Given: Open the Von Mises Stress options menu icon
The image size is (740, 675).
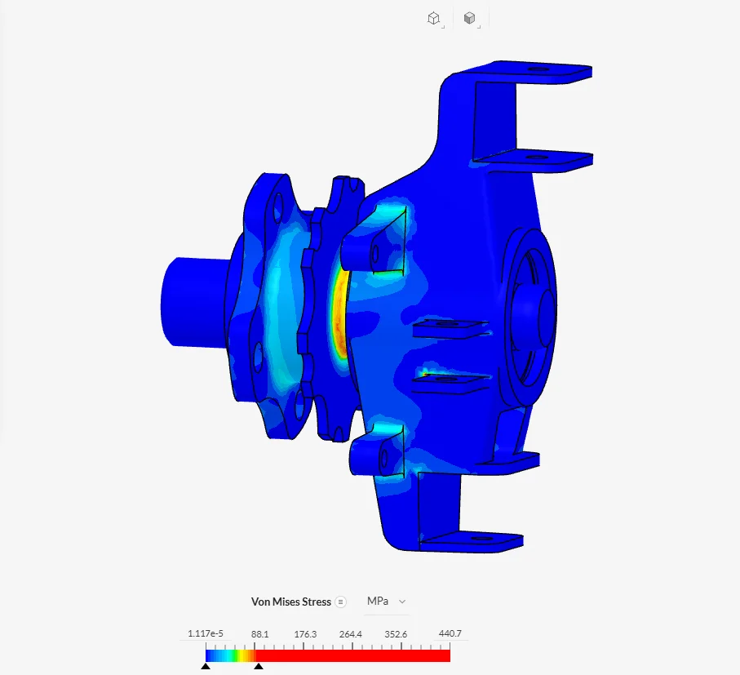Looking at the screenshot, I should pyautogui.click(x=340, y=602).
